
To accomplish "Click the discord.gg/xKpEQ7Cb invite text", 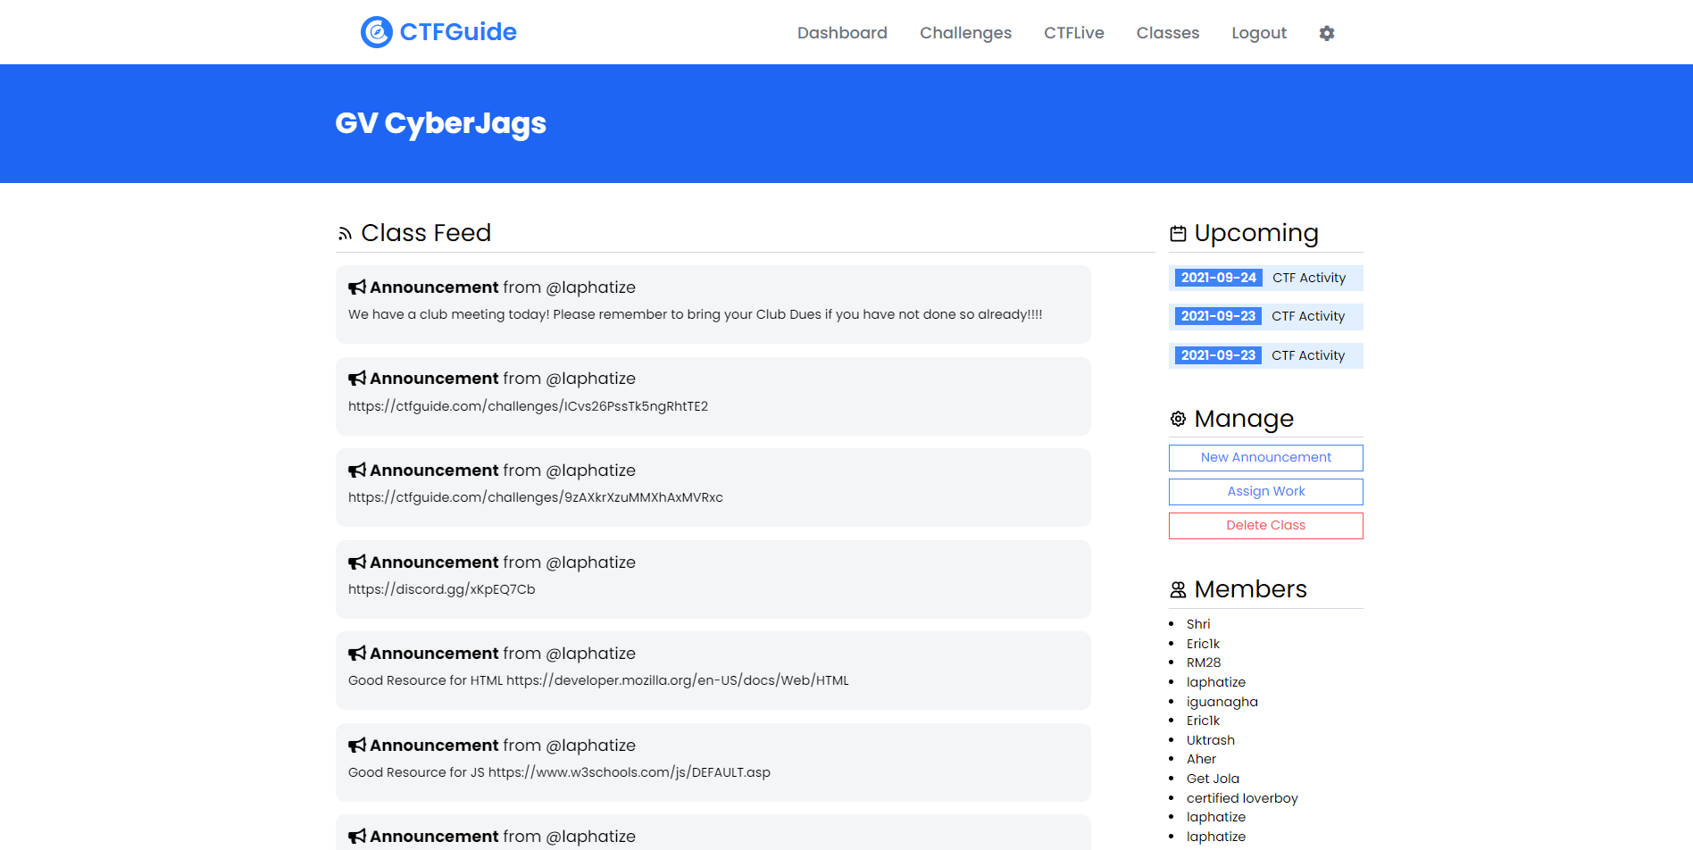I will click(x=441, y=589).
